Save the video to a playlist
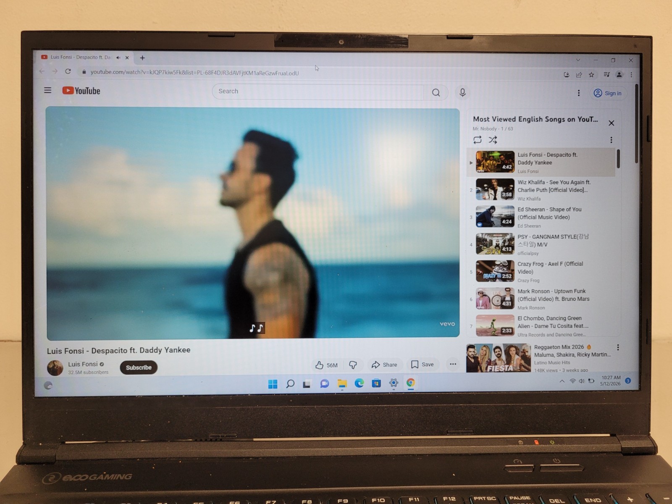Screen dimensions: 672x504 pyautogui.click(x=423, y=365)
